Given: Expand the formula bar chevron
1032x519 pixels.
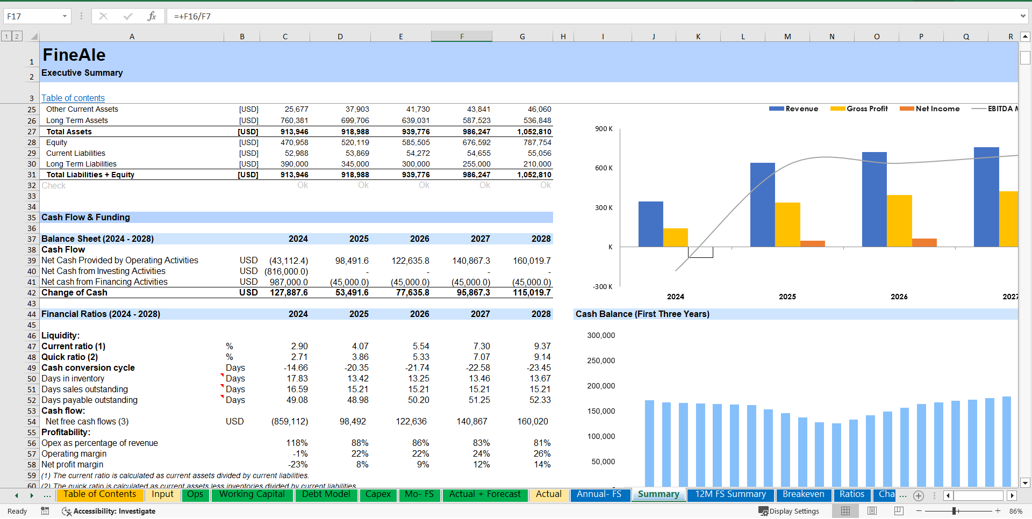Looking at the screenshot, I should tap(1022, 16).
